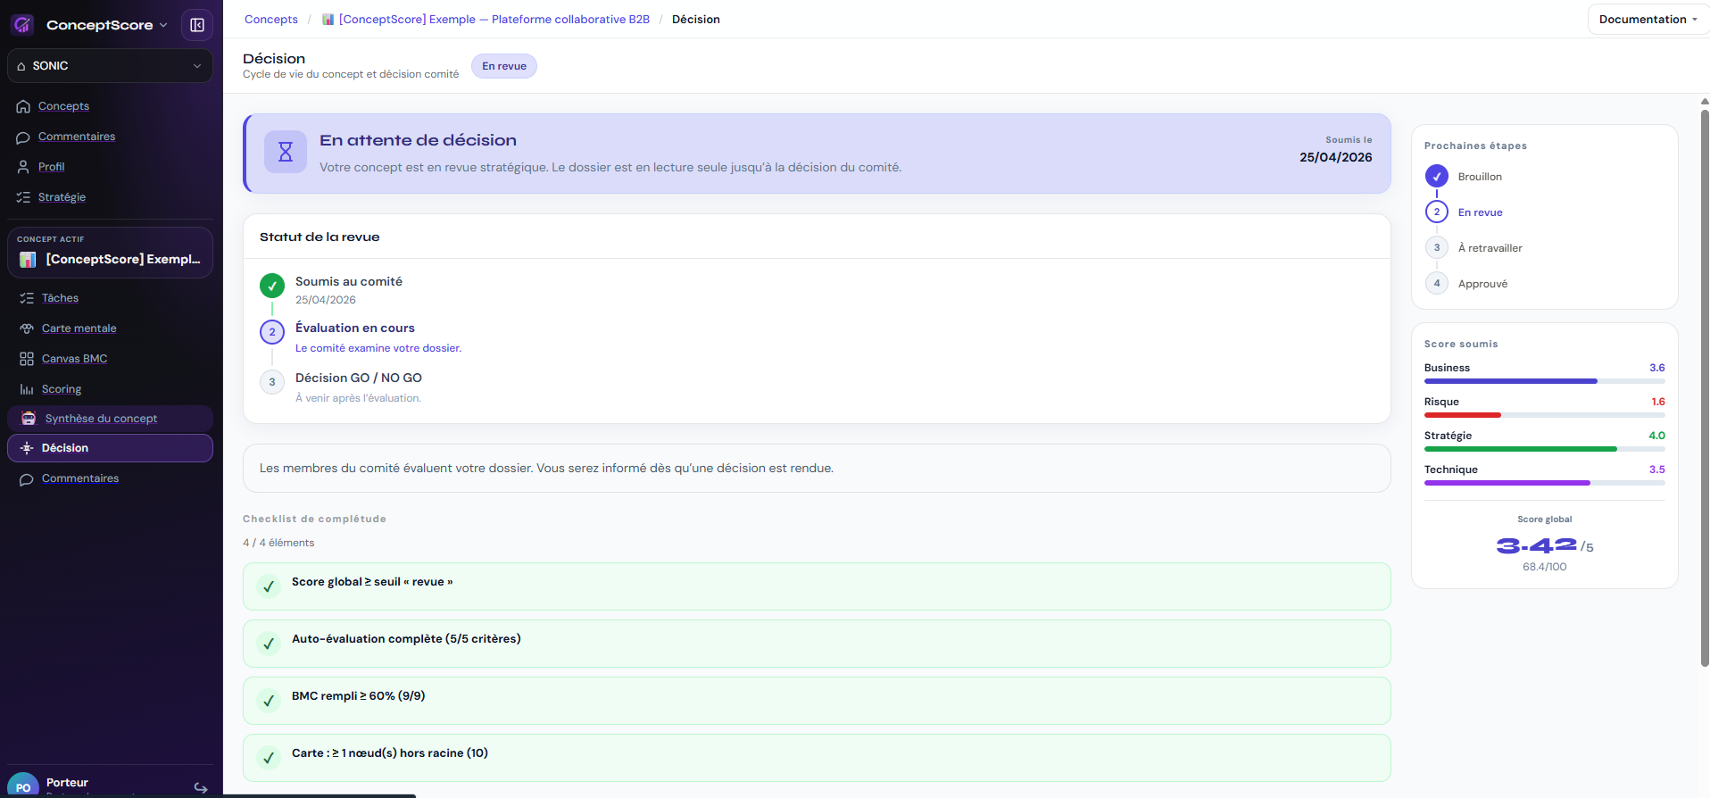The width and height of the screenshot is (1710, 798).
Task: Click the Scoring bar chart icon
Action: [27, 389]
